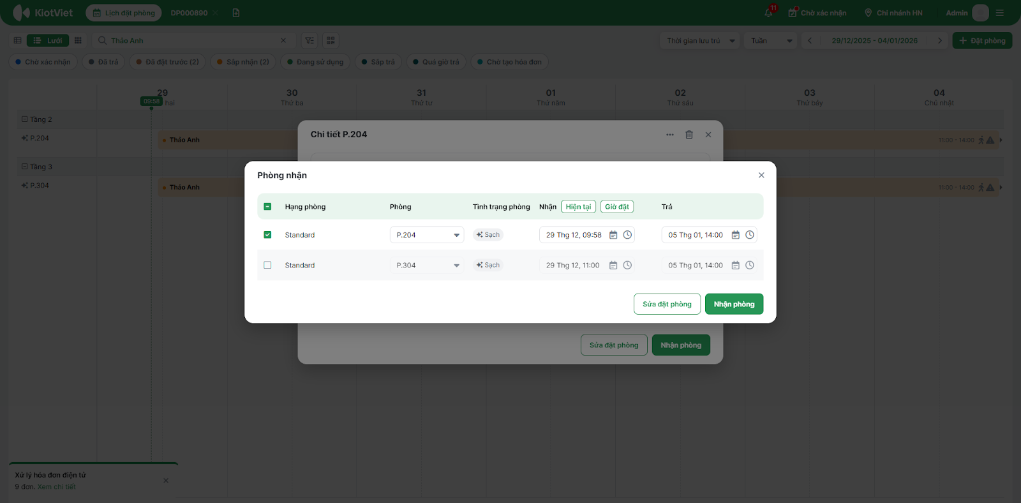Open the P.304 room dropdown
1021x503 pixels.
(x=427, y=266)
